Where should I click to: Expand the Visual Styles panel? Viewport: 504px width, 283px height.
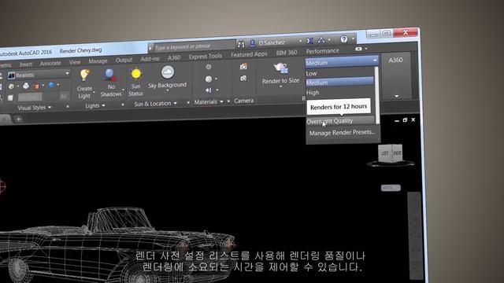point(35,108)
